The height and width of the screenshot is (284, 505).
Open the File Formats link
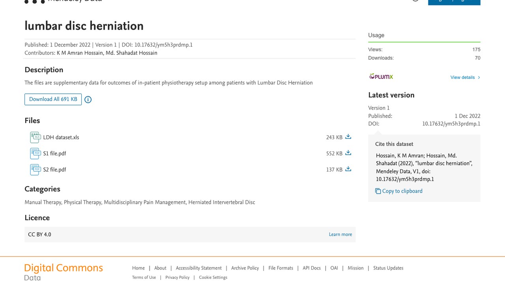[x=281, y=268]
